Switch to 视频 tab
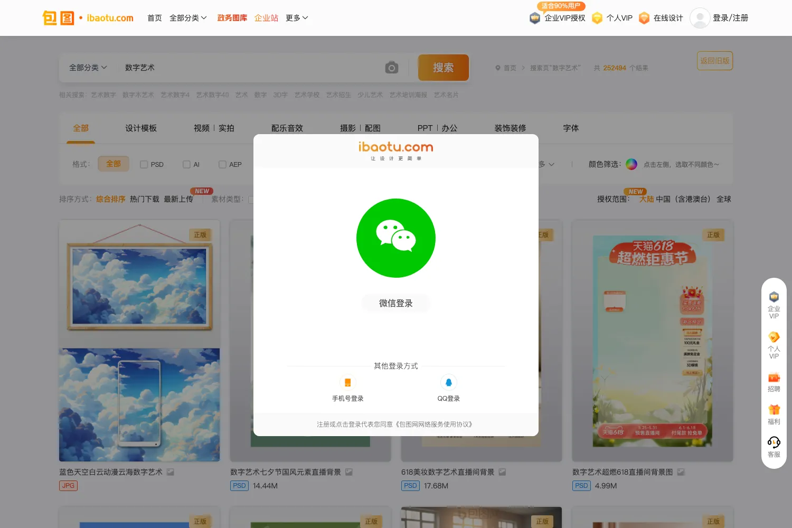 [x=202, y=128]
